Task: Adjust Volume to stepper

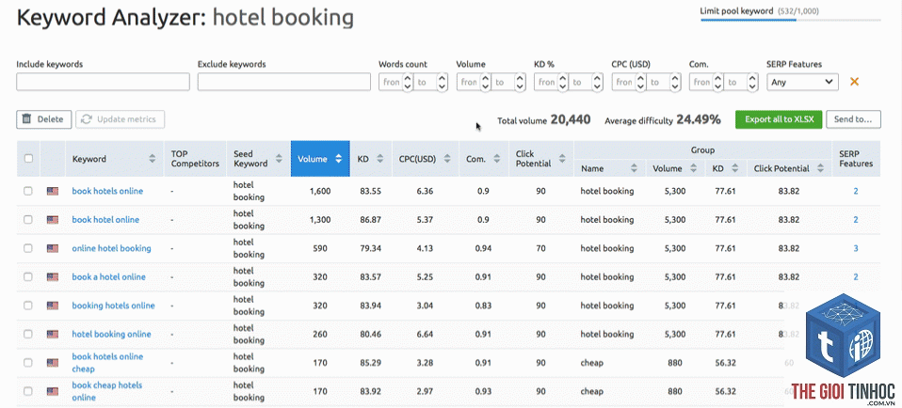Action: (520, 82)
